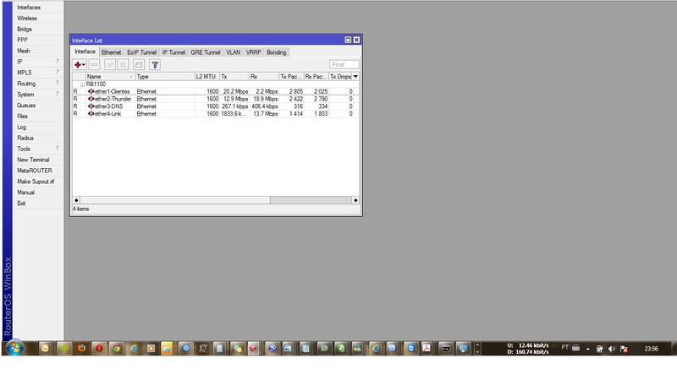Open Radius in the sidebar
This screenshot has width=677, height=380.
[38, 138]
